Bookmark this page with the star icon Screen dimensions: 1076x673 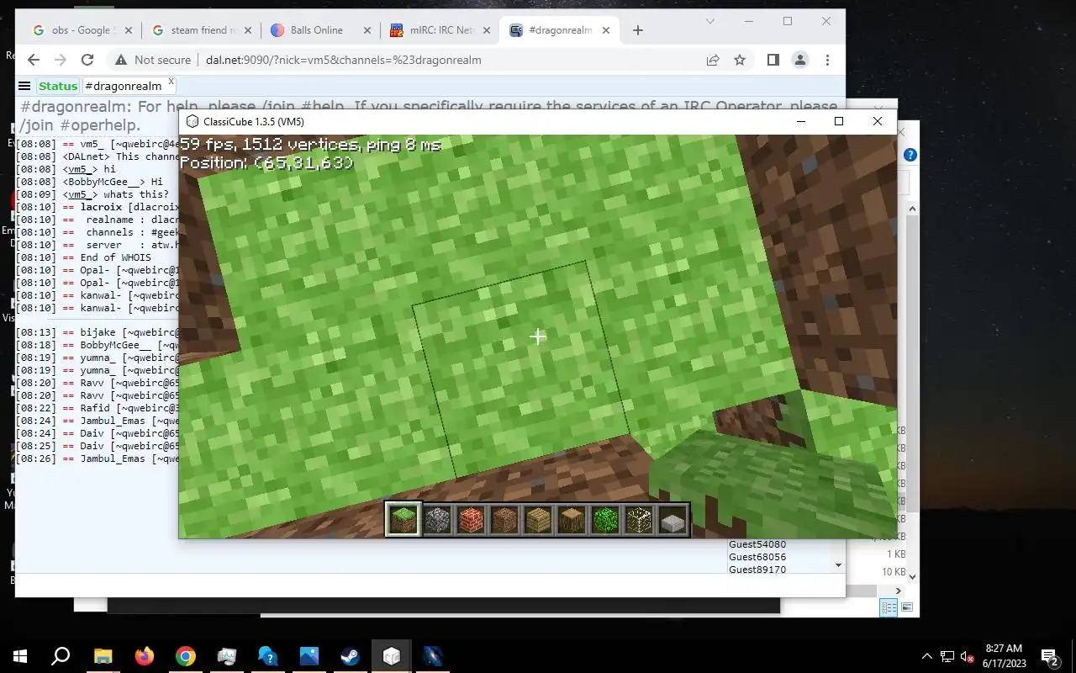(x=740, y=60)
